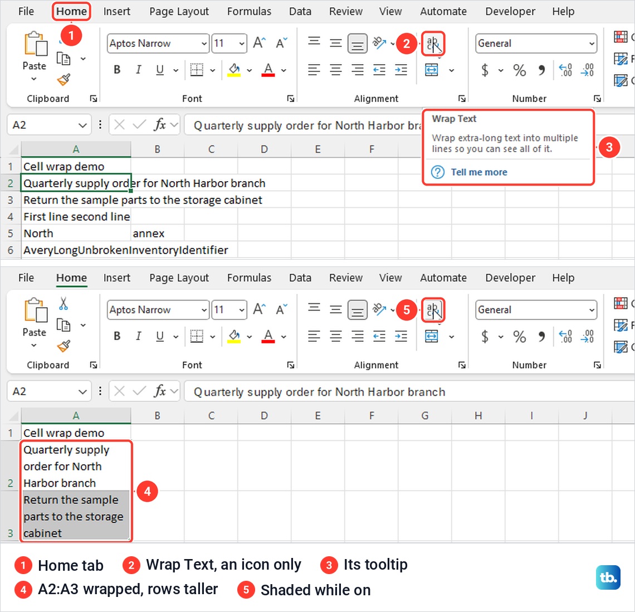Toggle Underline in upper screenshot ribbon
Screen dimensions: 635x612
(160, 70)
